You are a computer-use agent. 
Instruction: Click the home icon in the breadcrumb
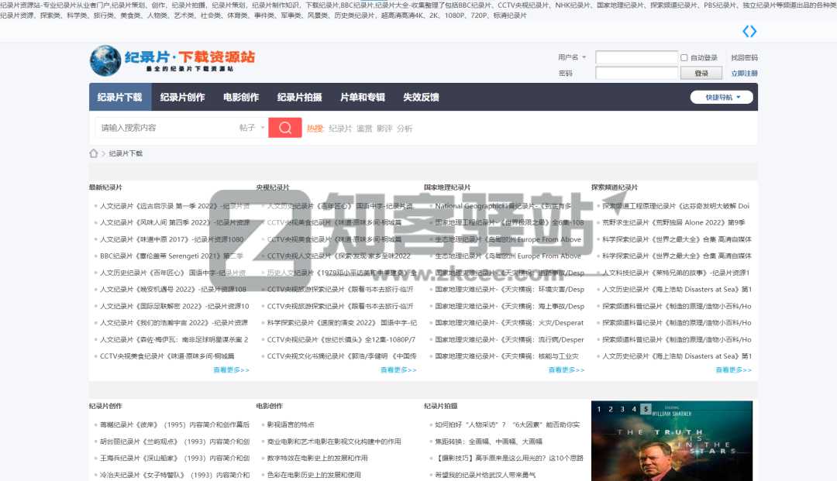coord(94,153)
